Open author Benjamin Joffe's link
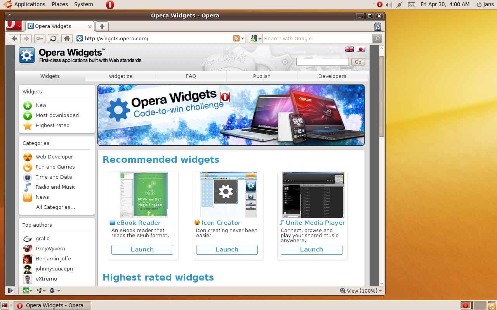Image resolution: width=497 pixels, height=310 pixels. pyautogui.click(x=53, y=259)
